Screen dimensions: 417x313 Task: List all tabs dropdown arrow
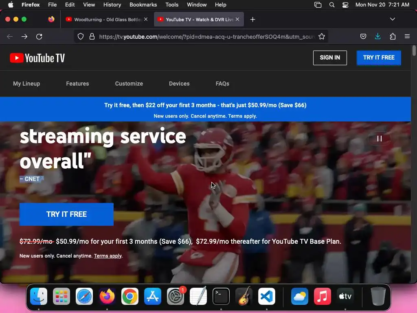tap(393, 19)
